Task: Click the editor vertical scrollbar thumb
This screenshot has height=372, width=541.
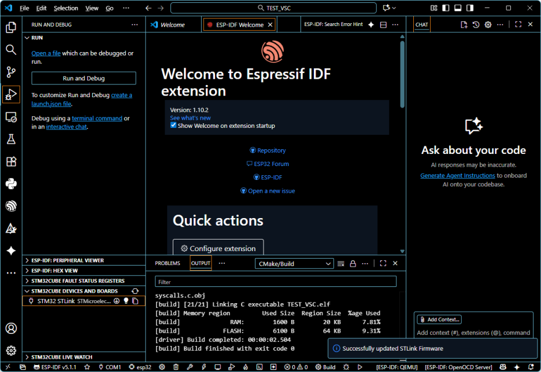Action: (402, 74)
